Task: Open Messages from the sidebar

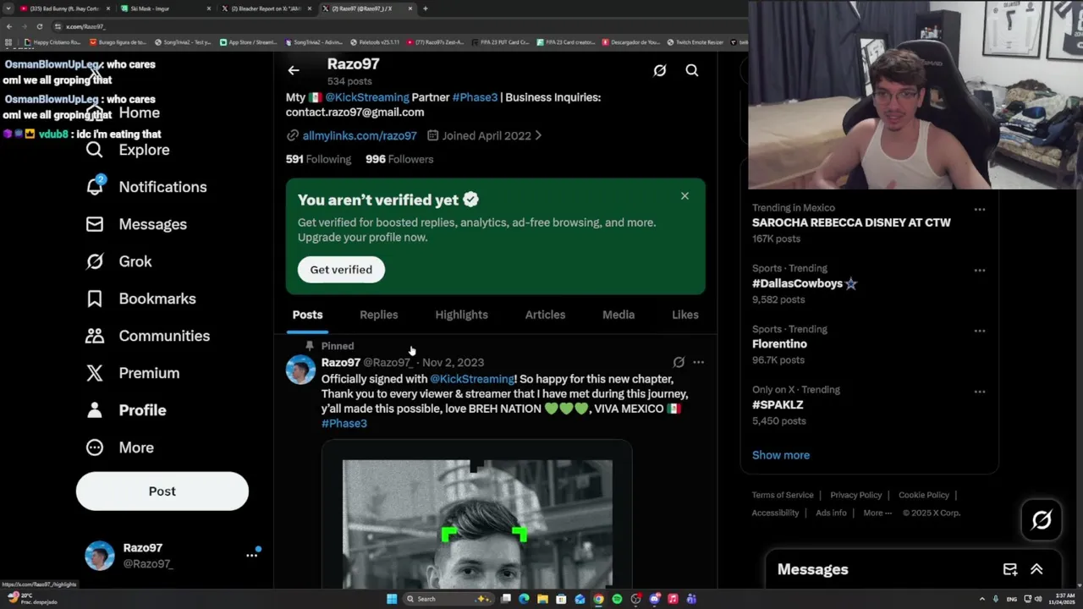Action: pyautogui.click(x=135, y=224)
